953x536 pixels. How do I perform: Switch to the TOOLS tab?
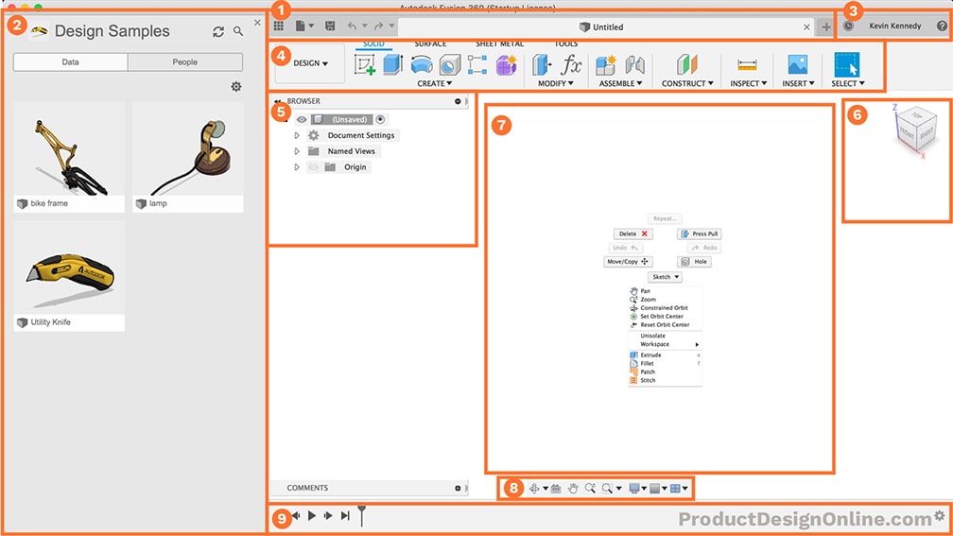pos(565,43)
